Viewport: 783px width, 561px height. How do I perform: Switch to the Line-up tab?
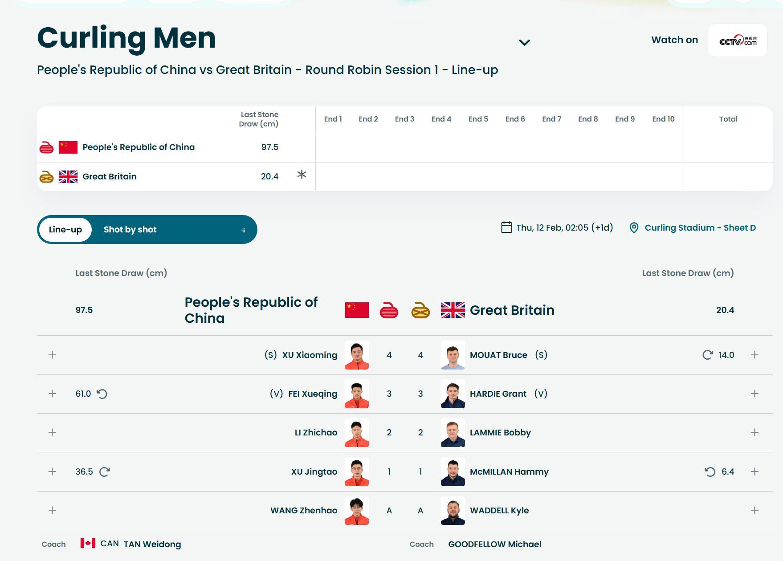[65, 230]
